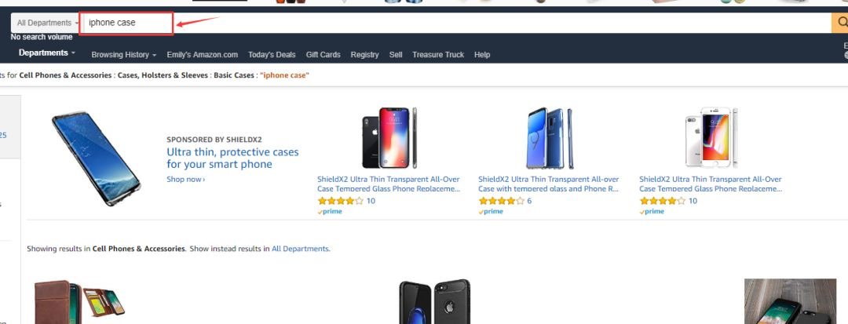Show results in All Departments
Screen dimensions: 848x324
pyautogui.click(x=300, y=249)
